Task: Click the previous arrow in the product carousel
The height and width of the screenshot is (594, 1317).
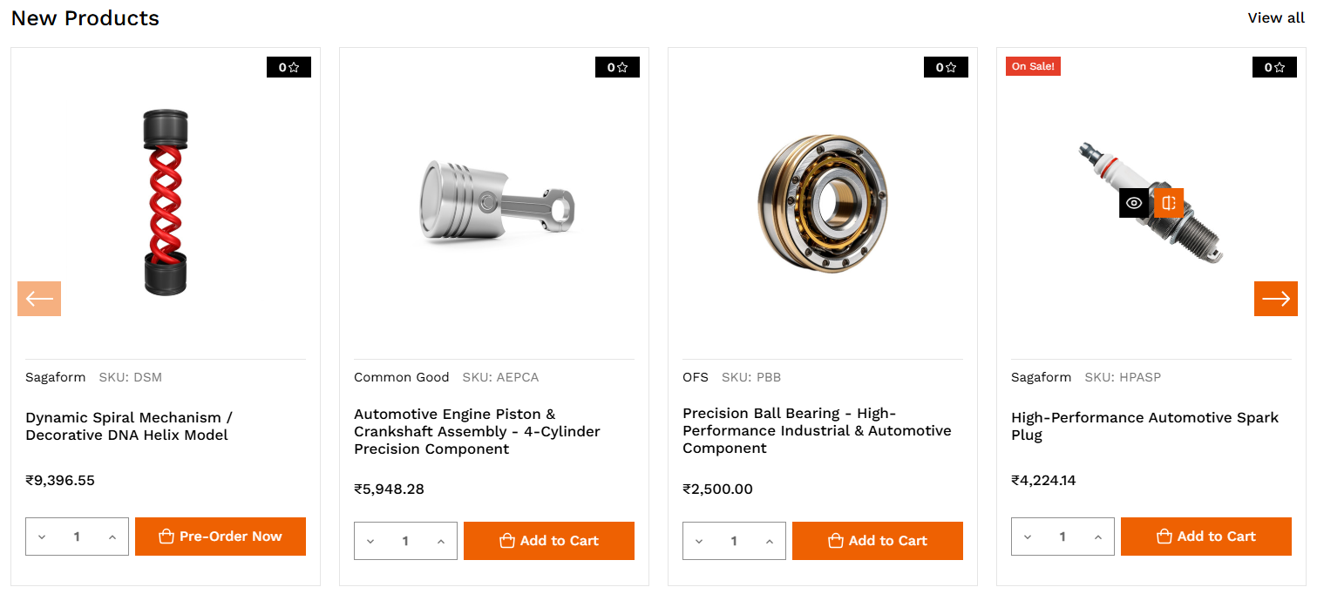Action: pyautogui.click(x=39, y=299)
